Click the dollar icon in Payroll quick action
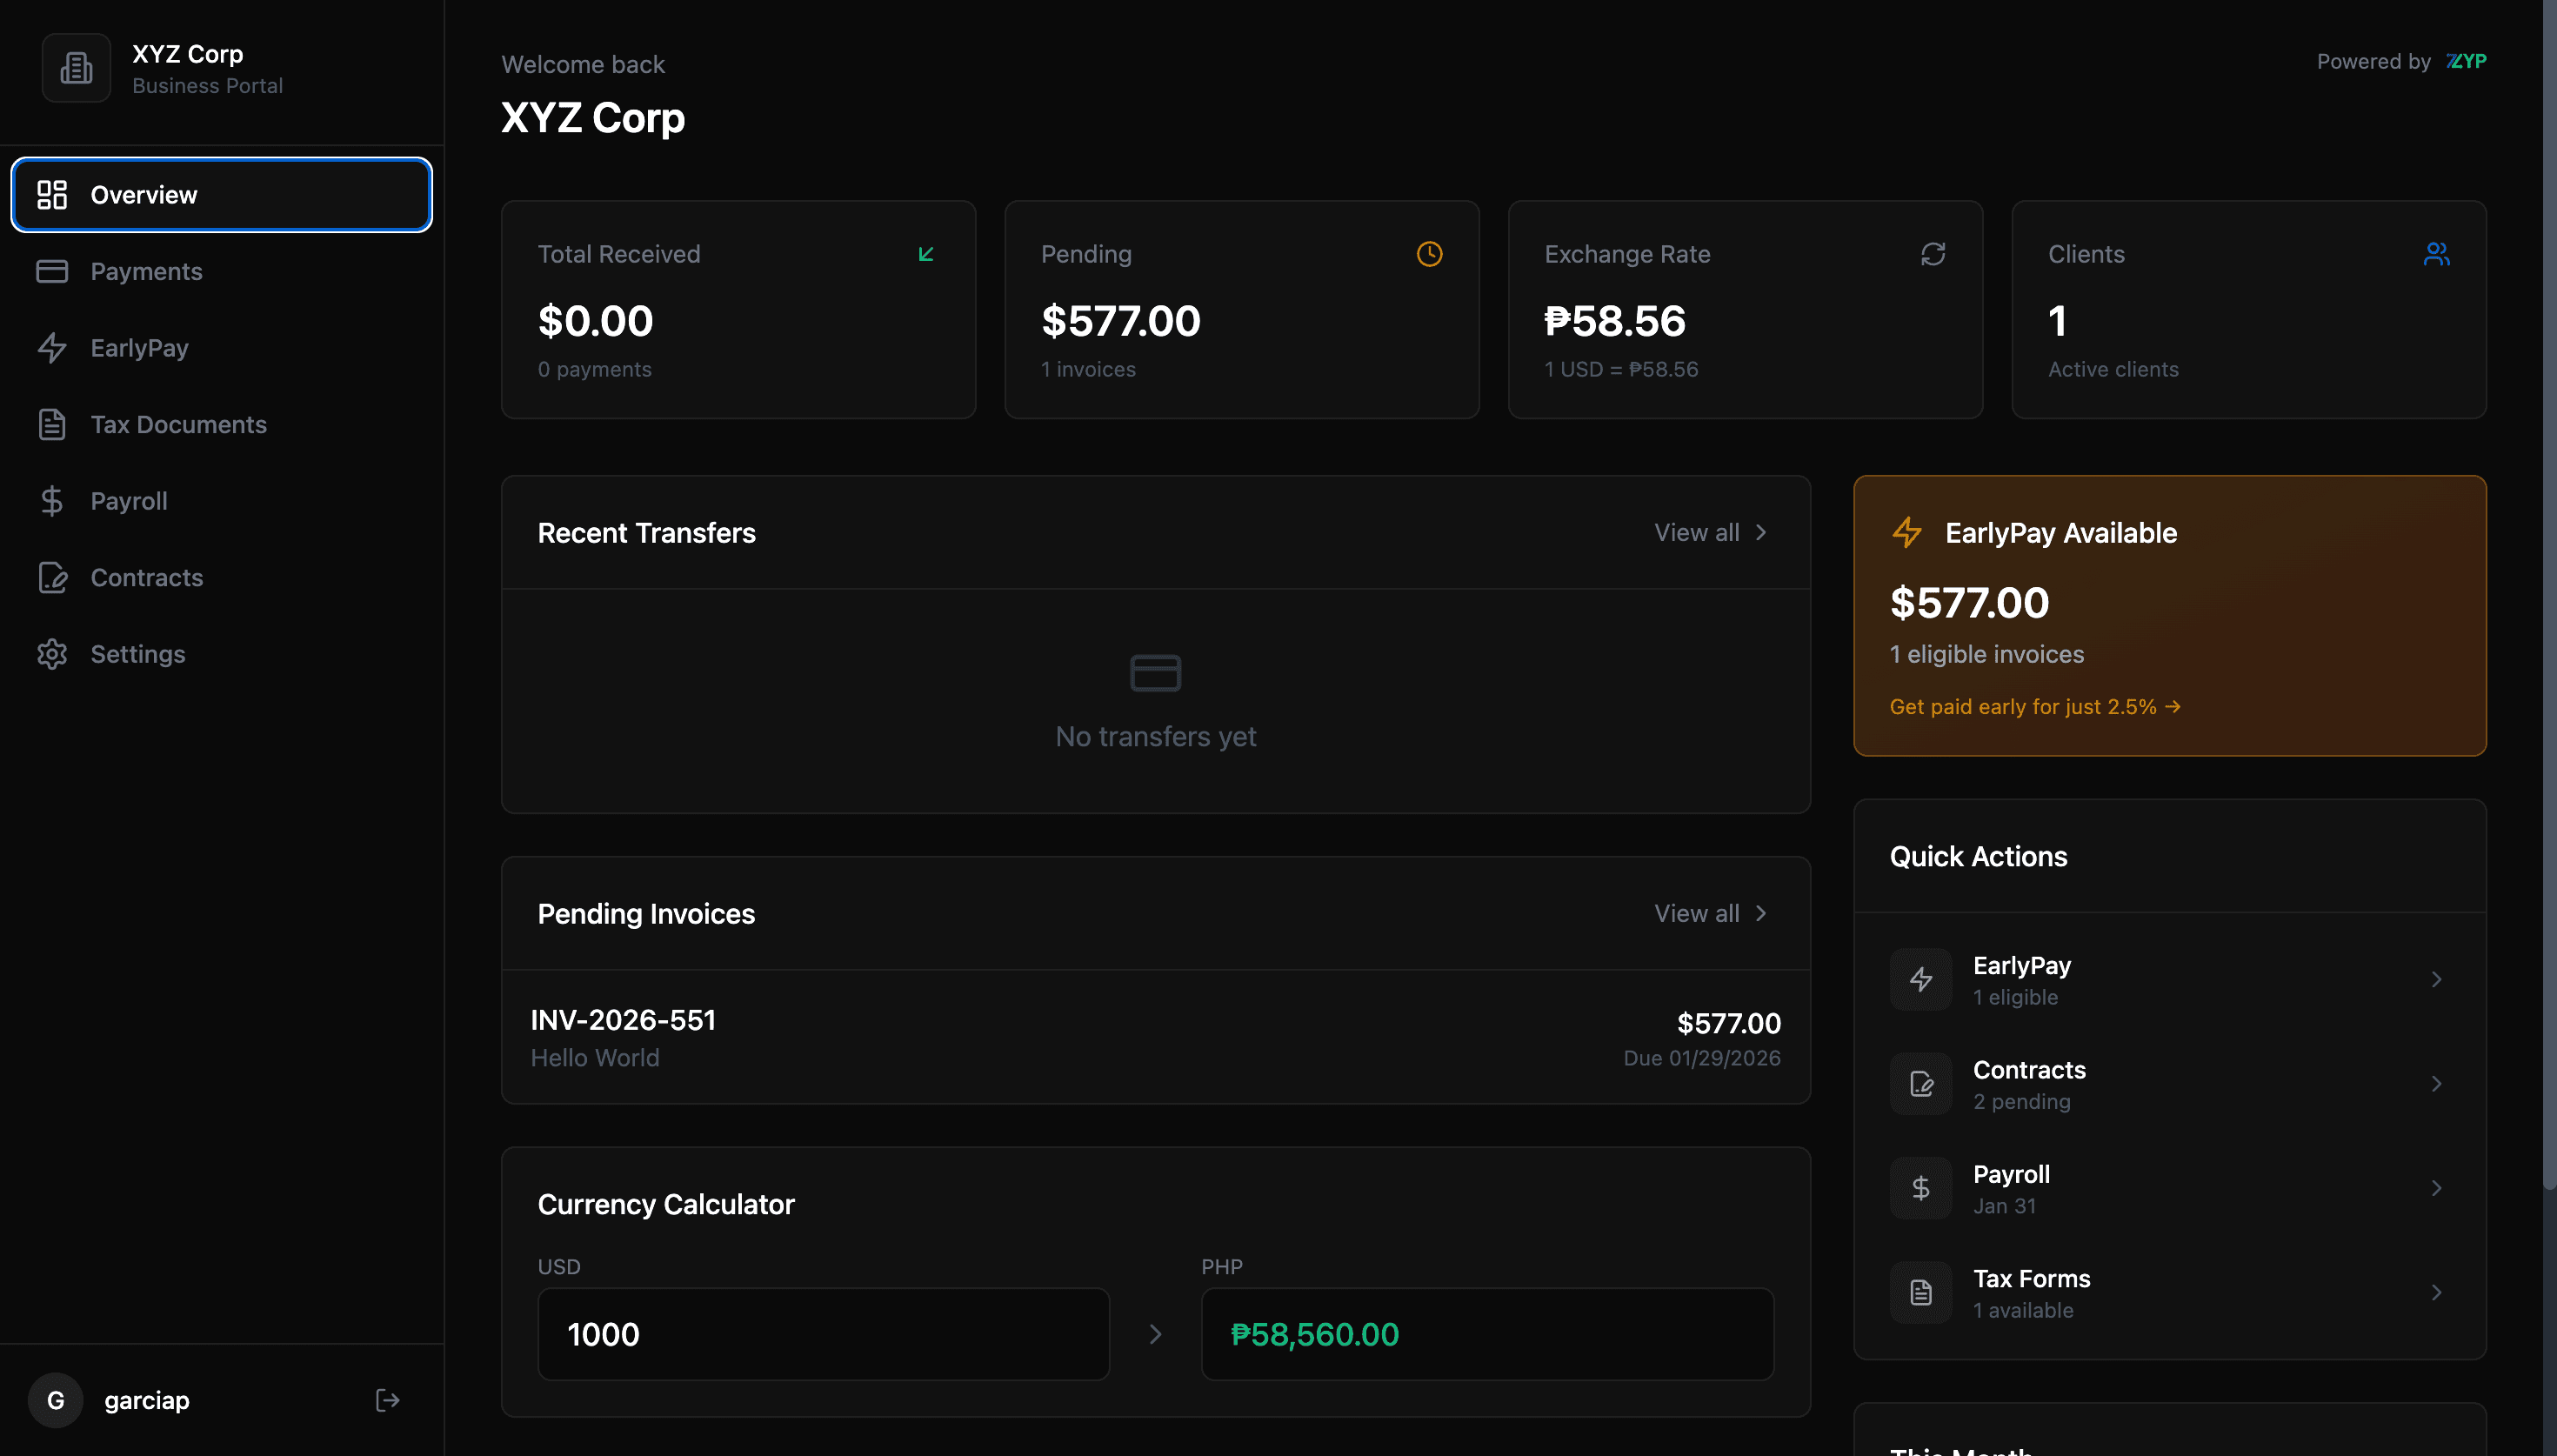The image size is (2557, 1456). tap(1920, 1188)
